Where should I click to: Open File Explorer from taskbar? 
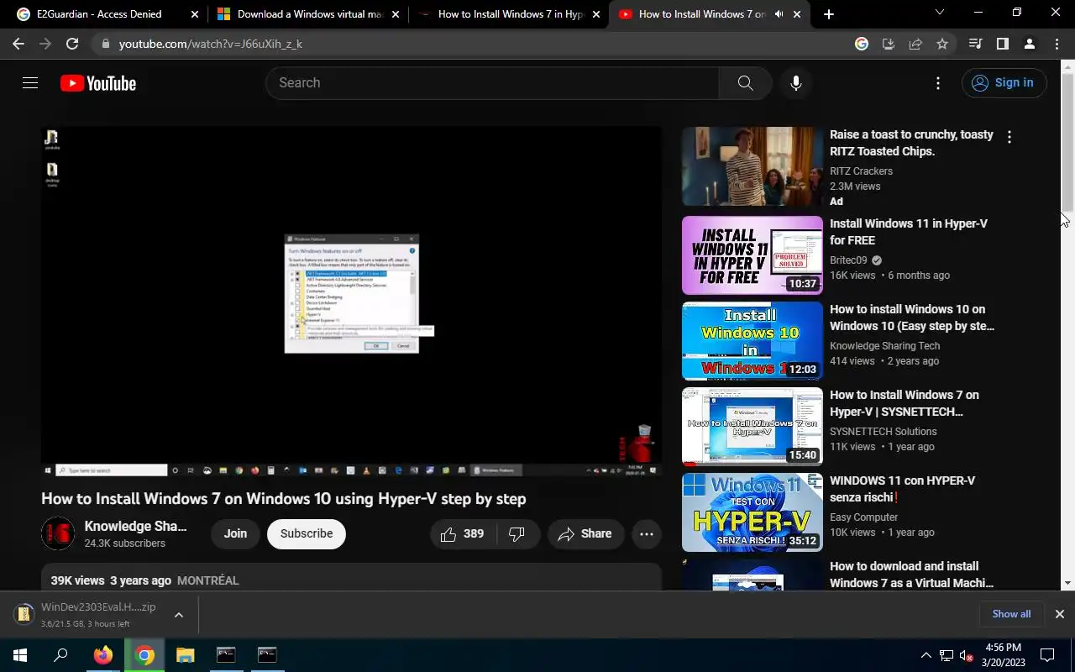(185, 655)
